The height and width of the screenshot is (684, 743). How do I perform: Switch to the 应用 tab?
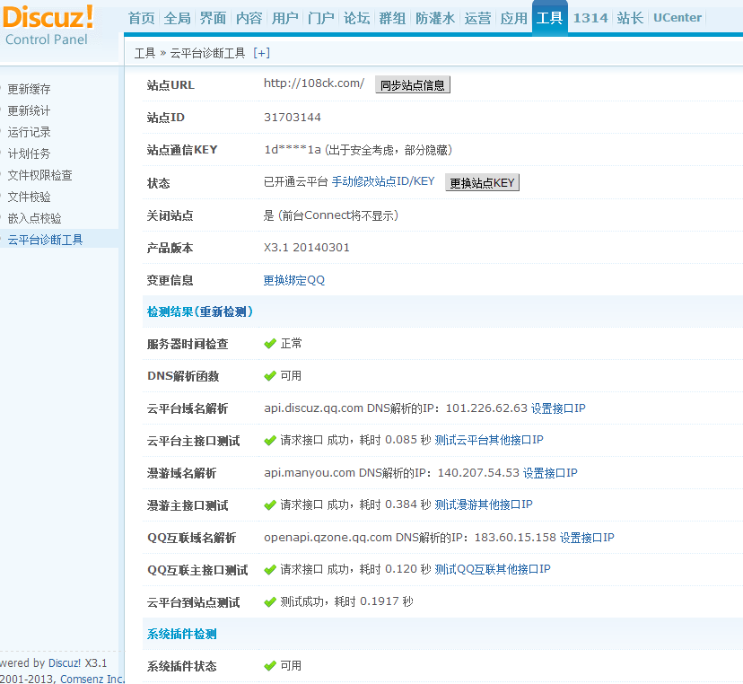[513, 18]
